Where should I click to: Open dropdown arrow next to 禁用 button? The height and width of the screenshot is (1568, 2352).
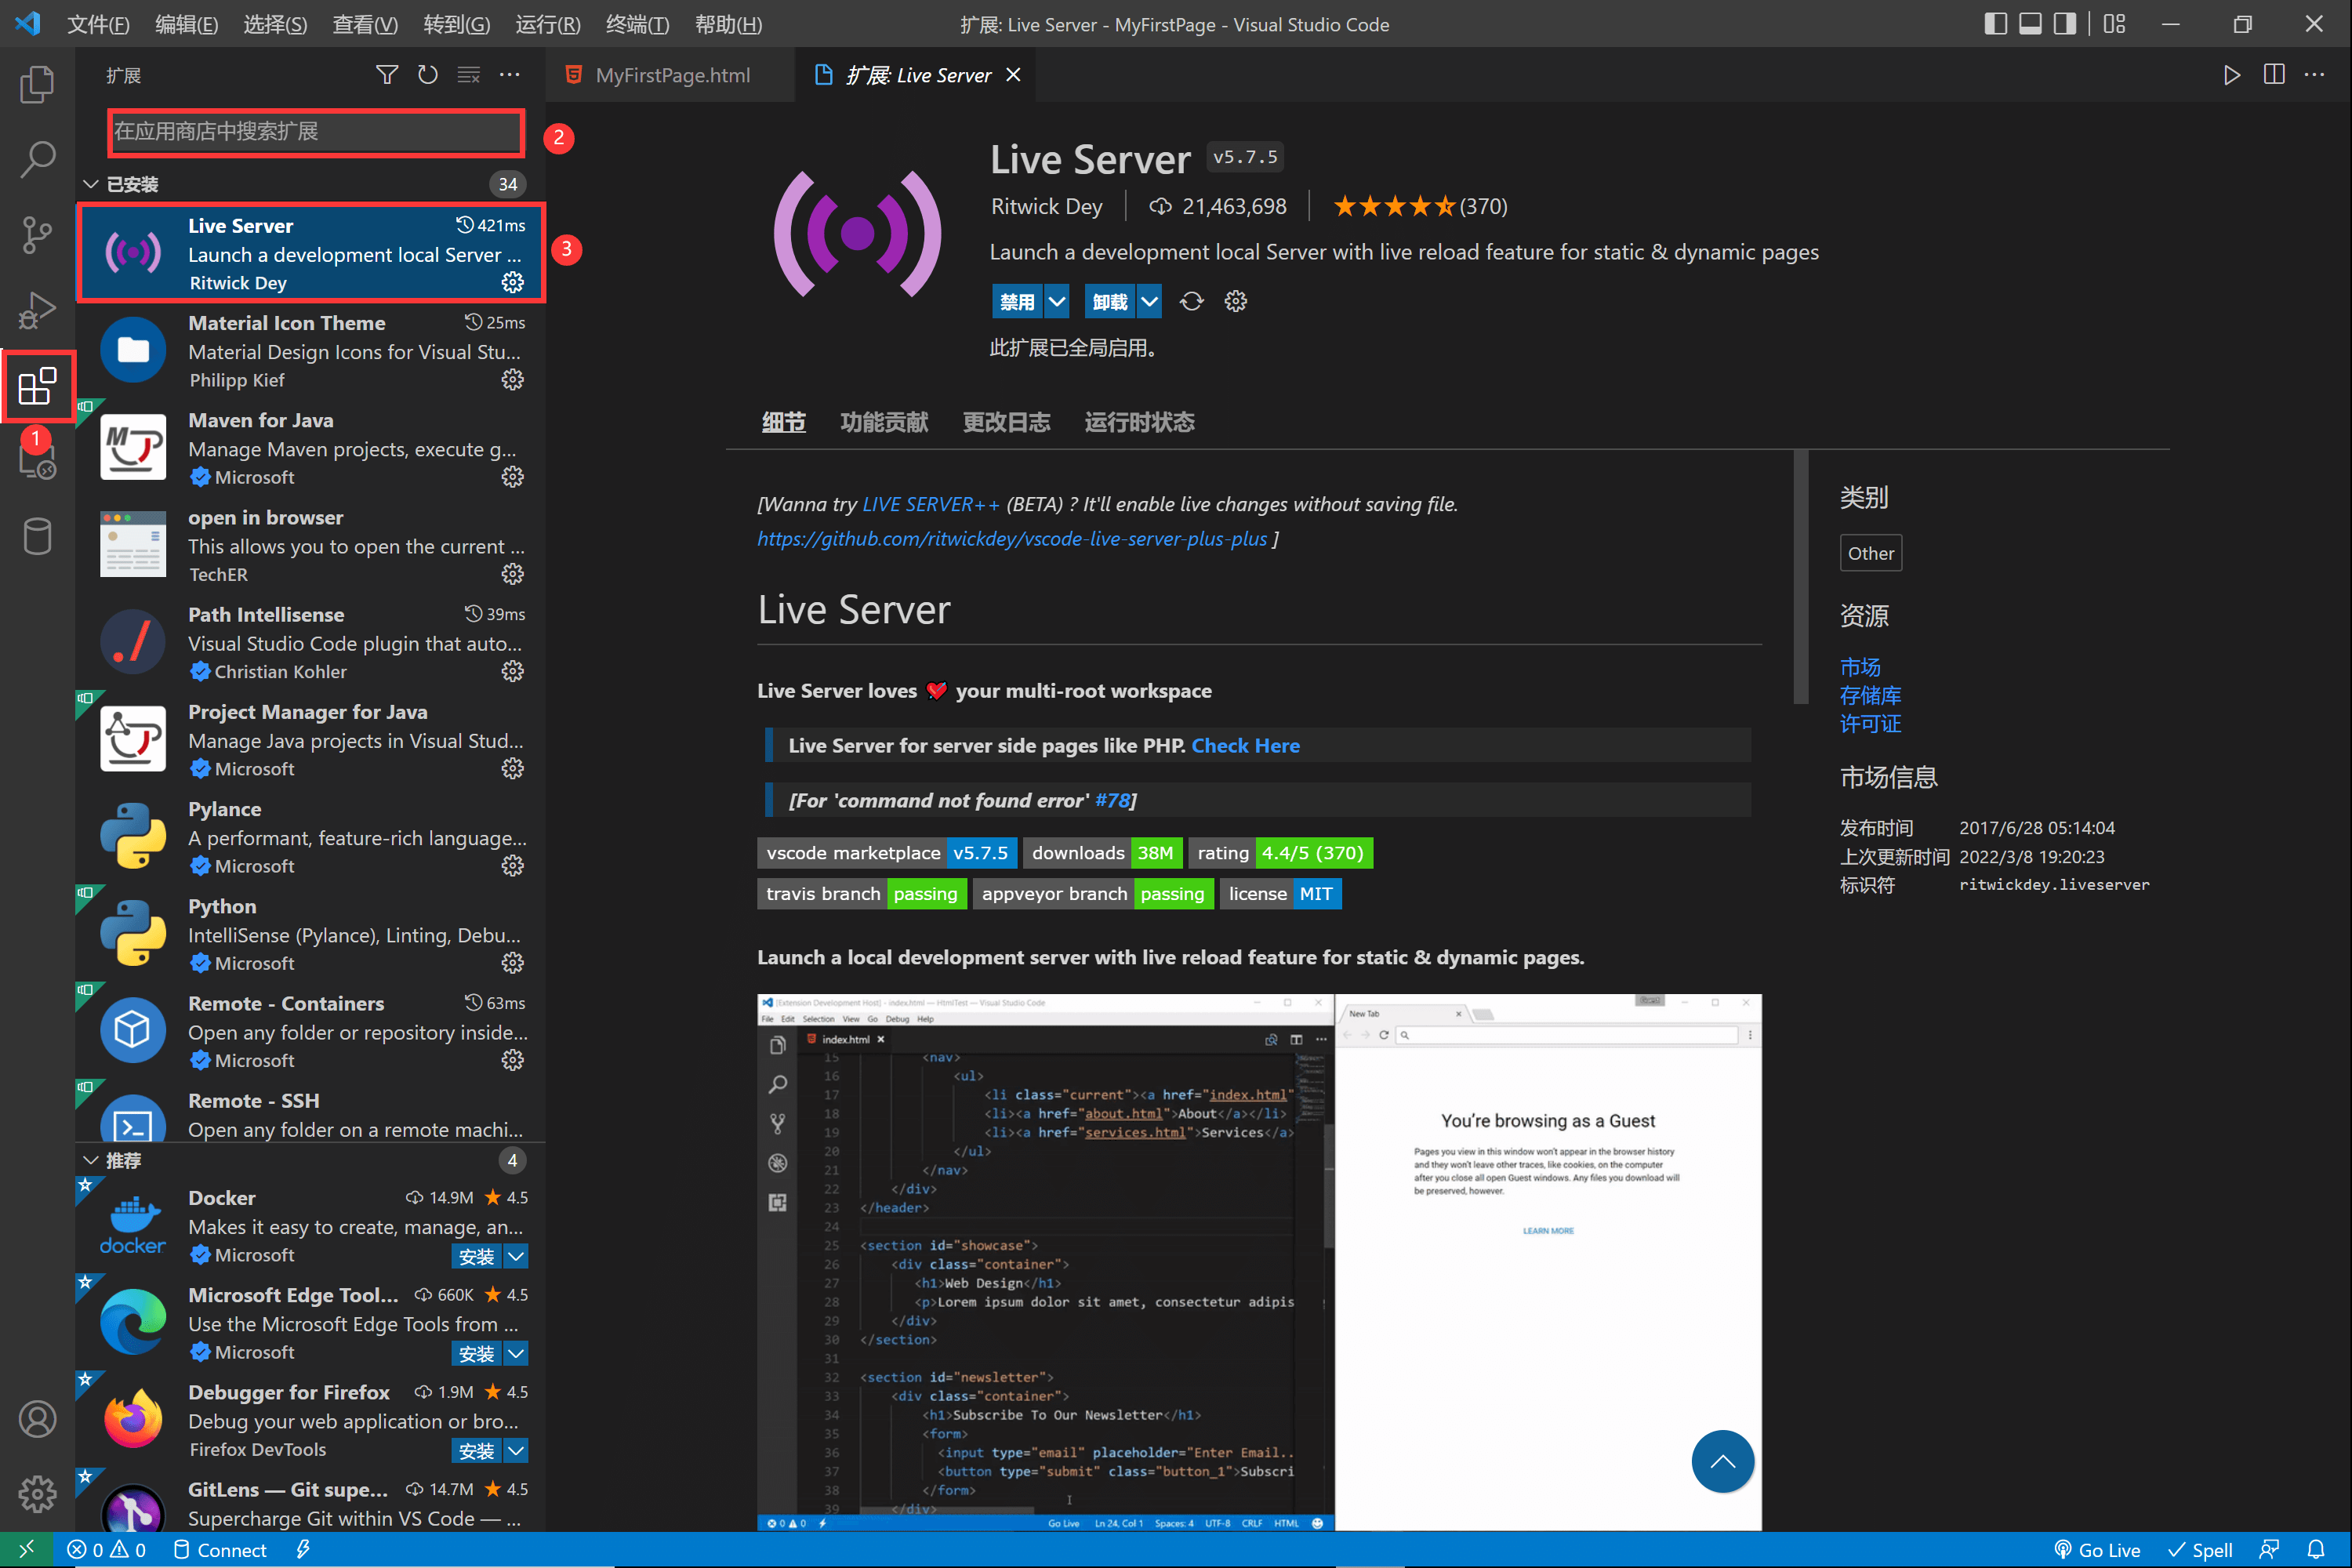point(1057,301)
